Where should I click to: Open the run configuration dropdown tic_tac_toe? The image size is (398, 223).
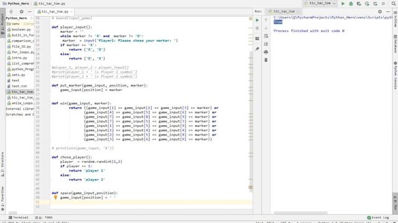coord(320,3)
